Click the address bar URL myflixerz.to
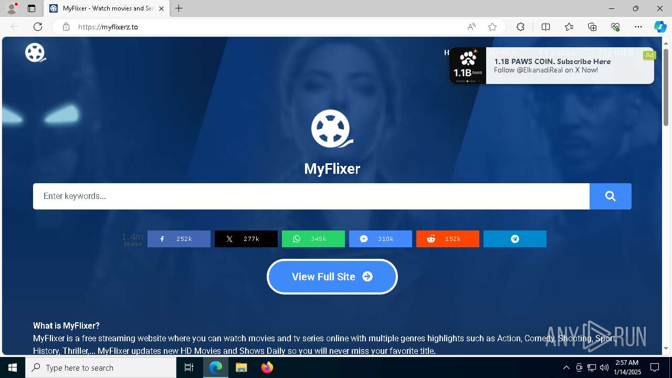Viewport: 672px width, 378px height. [x=108, y=27]
